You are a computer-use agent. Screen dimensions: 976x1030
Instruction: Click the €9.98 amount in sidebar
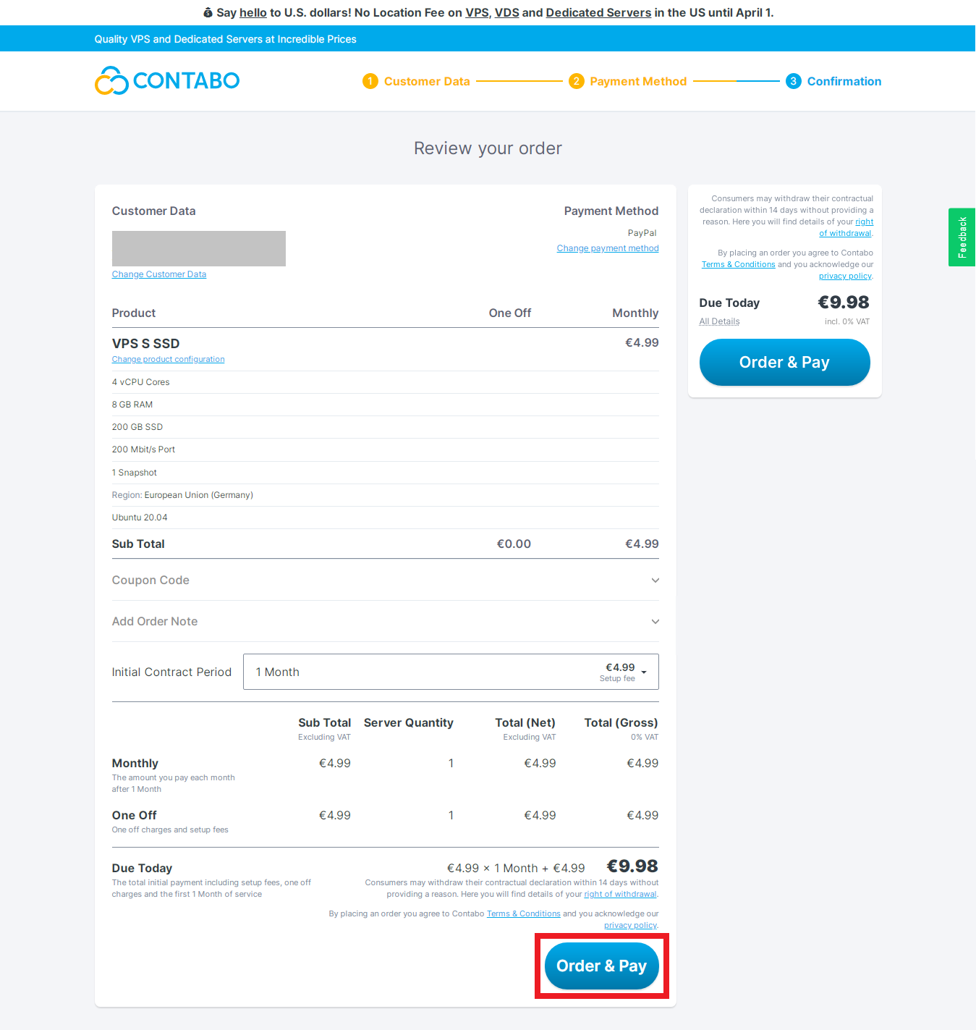click(x=844, y=302)
